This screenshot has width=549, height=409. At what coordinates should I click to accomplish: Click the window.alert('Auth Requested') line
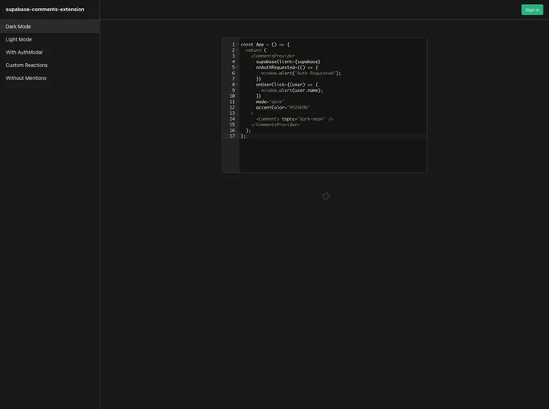pyautogui.click(x=301, y=73)
